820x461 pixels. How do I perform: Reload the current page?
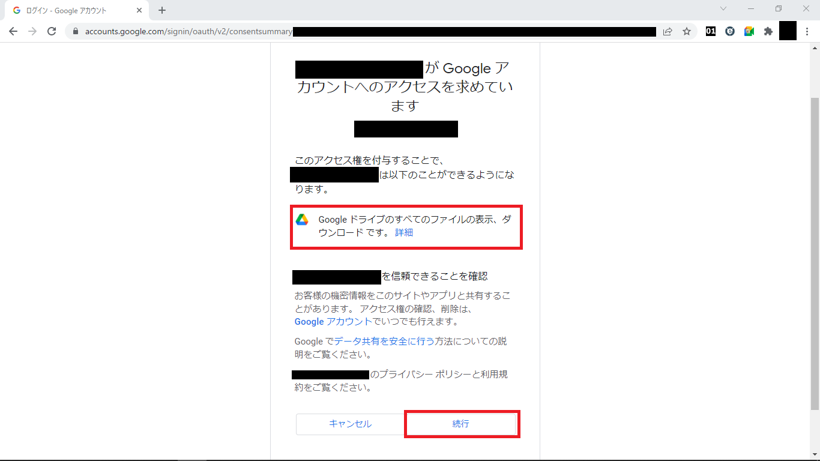coord(52,32)
